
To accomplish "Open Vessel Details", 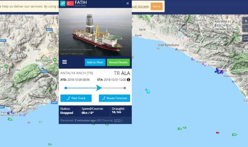I will 118,62.
